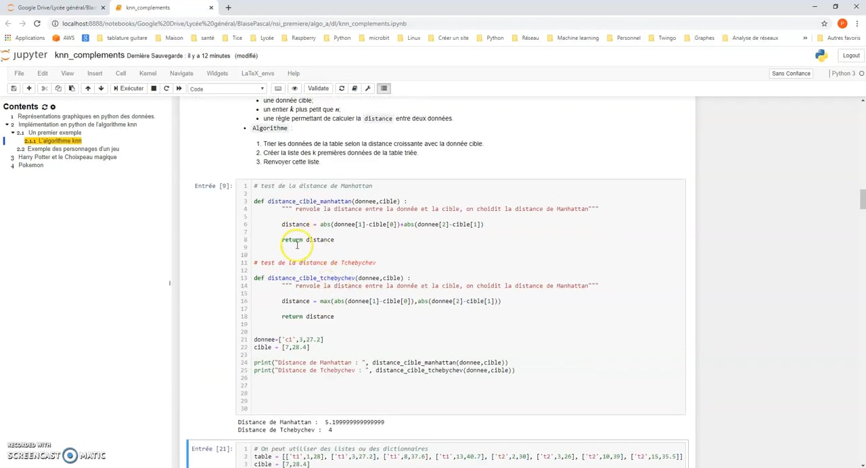866x468 pixels.
Task: Cut the selected cells with the scissors icon
Action: (x=44, y=89)
